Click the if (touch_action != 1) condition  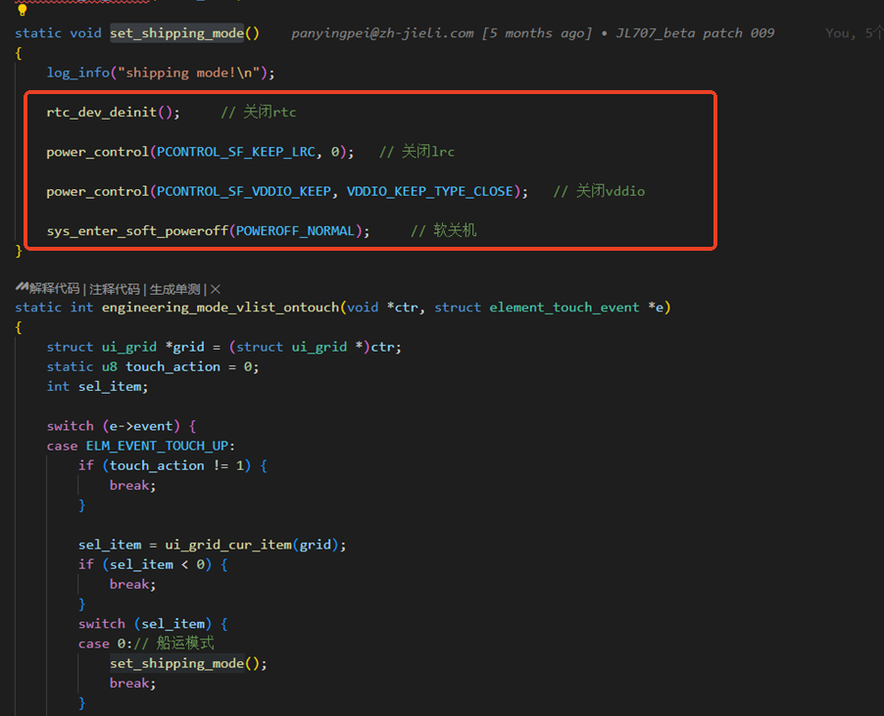(172, 465)
